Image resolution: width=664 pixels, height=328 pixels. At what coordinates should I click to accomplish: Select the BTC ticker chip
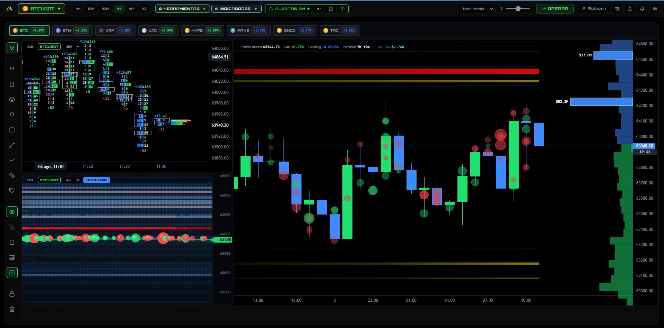click(29, 30)
